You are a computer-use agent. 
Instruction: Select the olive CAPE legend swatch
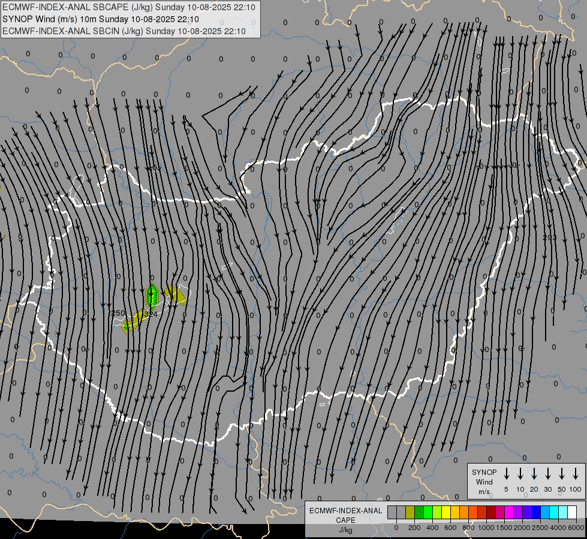(410, 512)
